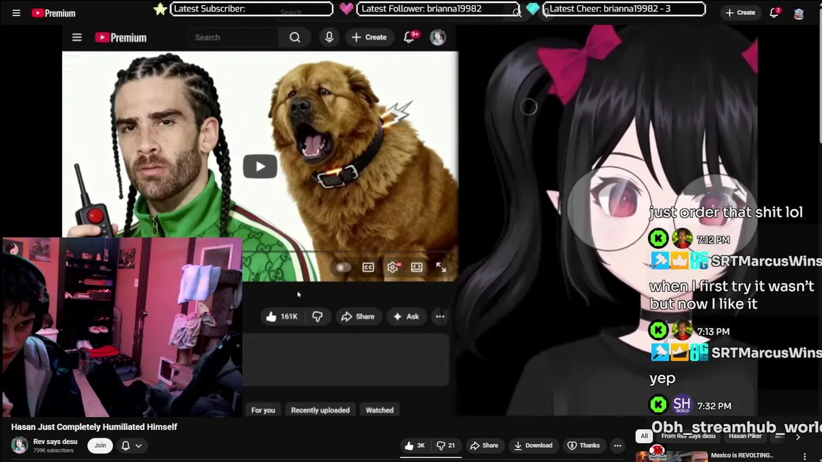Dislike the video next to 161K likes
The image size is (822, 462).
coord(317,316)
